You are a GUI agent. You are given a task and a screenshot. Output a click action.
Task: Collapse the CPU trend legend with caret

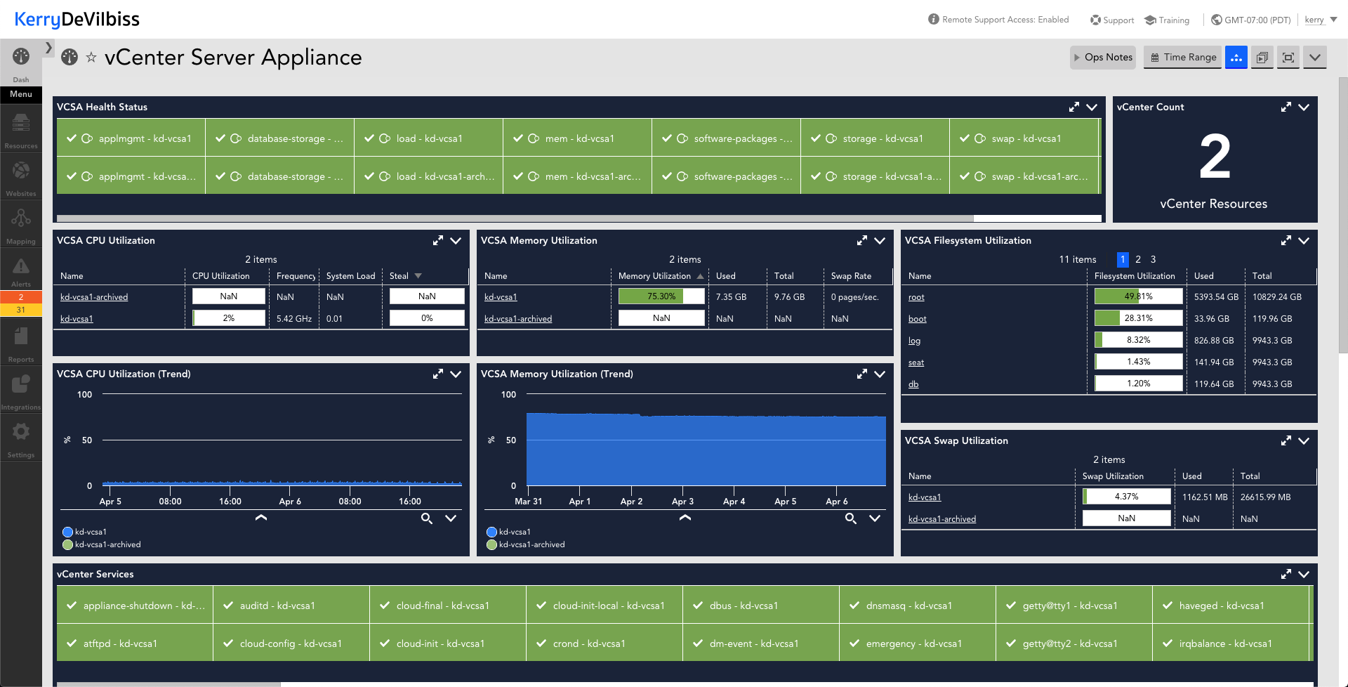pos(261,518)
